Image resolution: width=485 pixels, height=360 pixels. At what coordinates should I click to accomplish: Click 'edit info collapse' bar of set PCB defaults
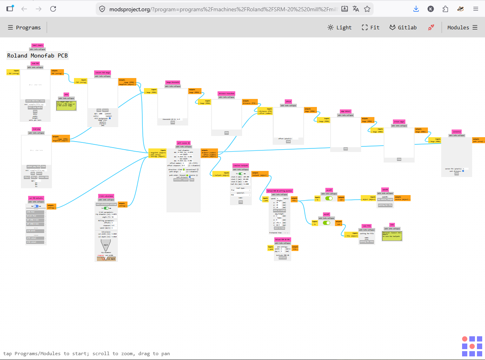[36, 202]
